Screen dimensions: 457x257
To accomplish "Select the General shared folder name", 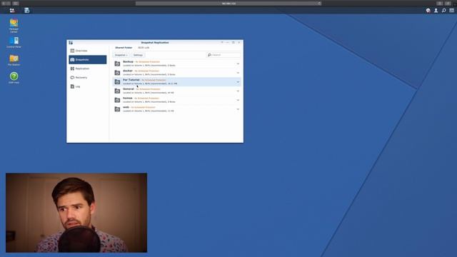I will point(129,89).
